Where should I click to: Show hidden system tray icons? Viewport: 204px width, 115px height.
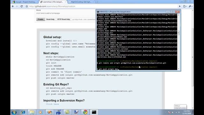165,112
